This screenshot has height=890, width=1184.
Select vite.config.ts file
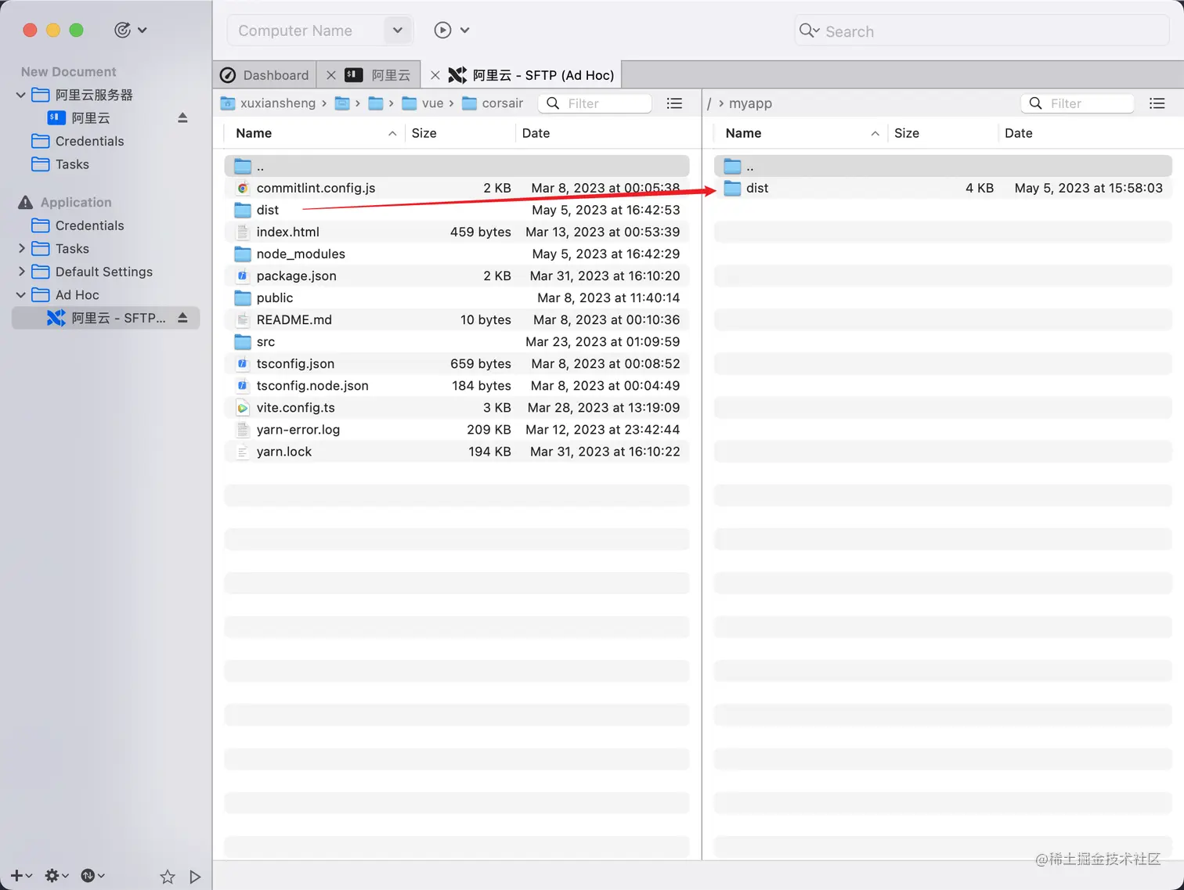click(x=457, y=407)
